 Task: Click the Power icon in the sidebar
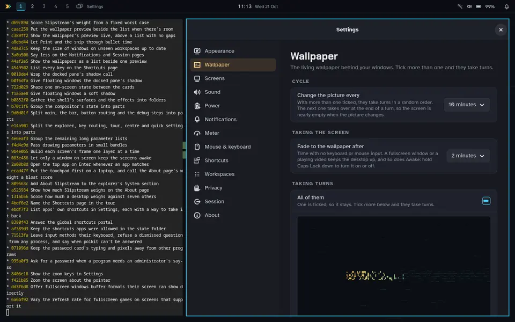pos(197,106)
